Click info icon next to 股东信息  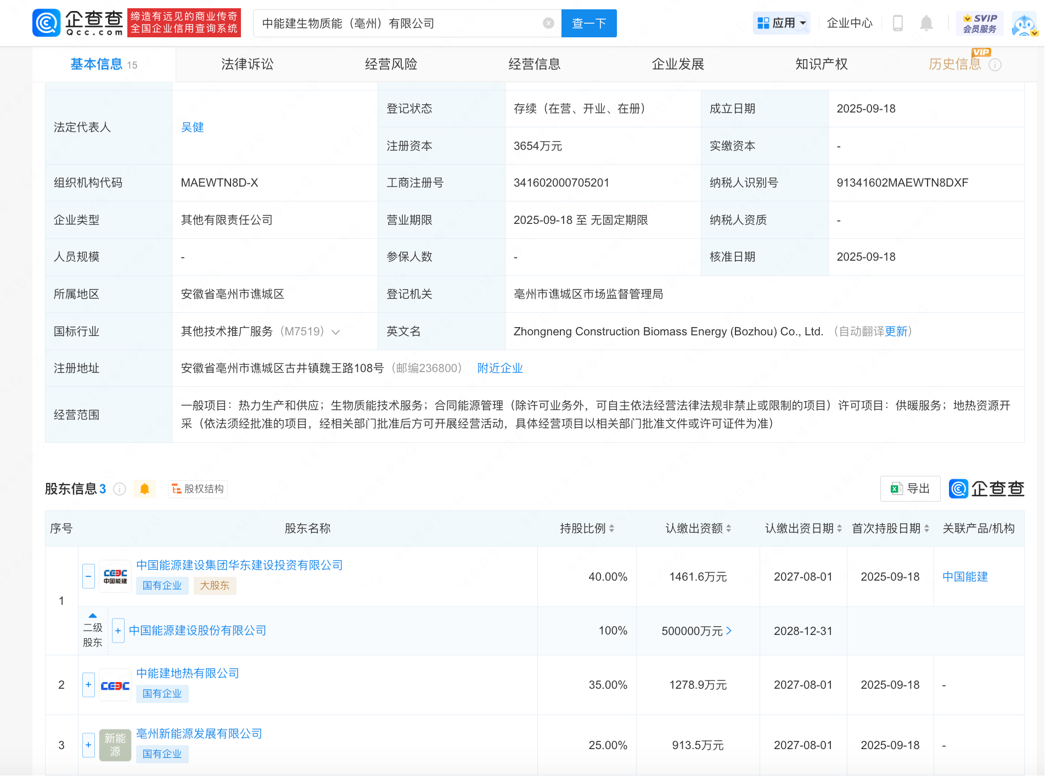click(120, 489)
